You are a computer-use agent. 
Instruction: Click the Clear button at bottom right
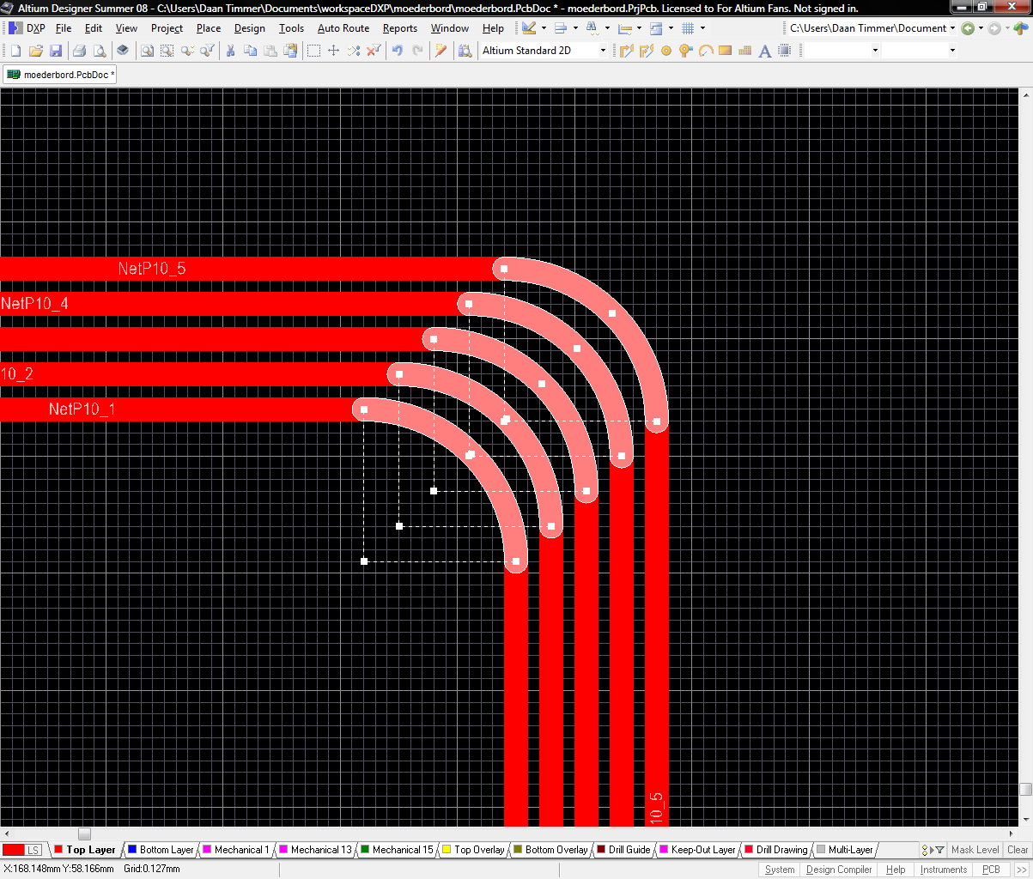[1018, 850]
